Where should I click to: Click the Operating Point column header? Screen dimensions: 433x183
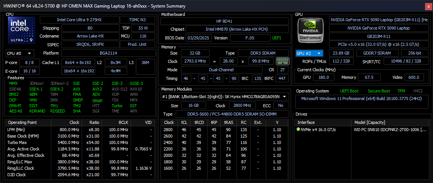22,122
